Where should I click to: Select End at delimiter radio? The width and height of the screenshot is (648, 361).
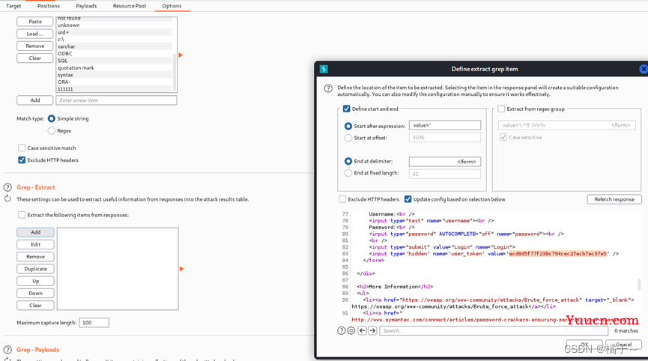click(x=348, y=161)
